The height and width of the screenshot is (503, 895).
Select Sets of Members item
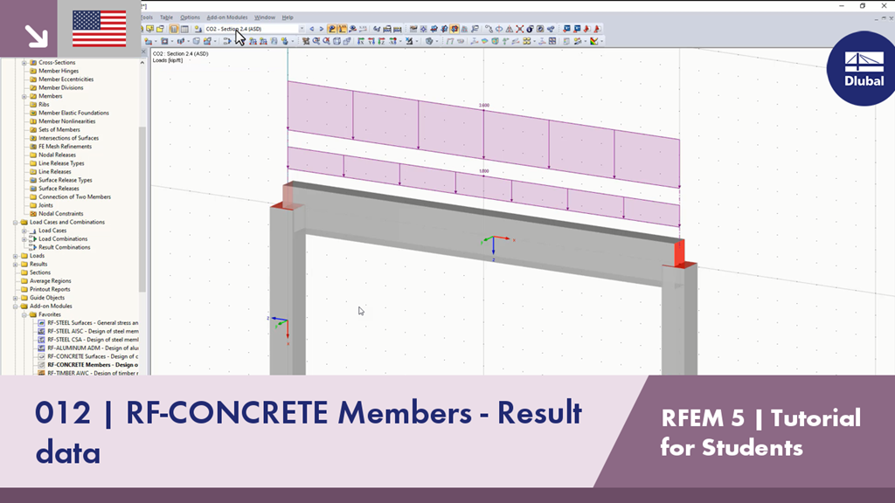click(x=59, y=130)
